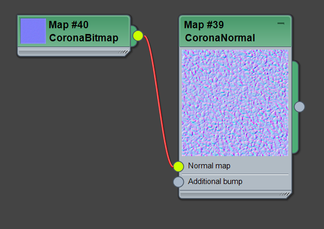Click the Normal map slot label
This screenshot has height=229, width=324.
(209, 166)
